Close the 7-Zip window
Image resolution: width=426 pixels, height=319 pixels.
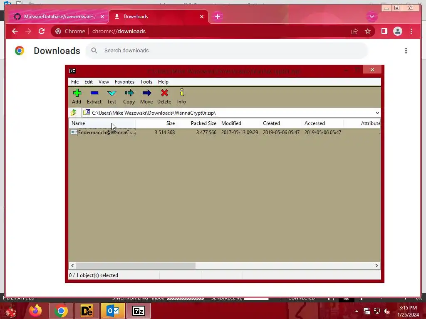tap(372, 70)
